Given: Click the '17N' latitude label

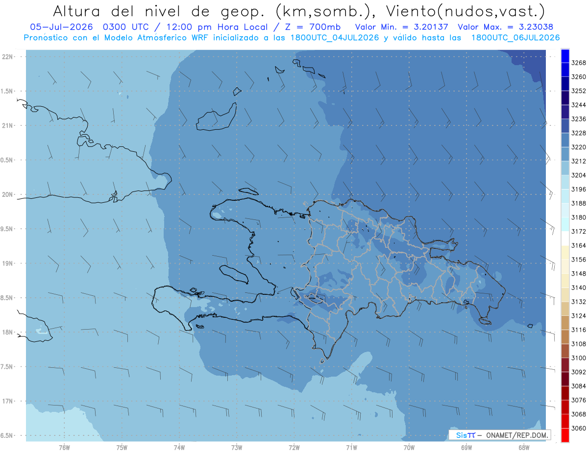Looking at the screenshot, I should point(8,401).
